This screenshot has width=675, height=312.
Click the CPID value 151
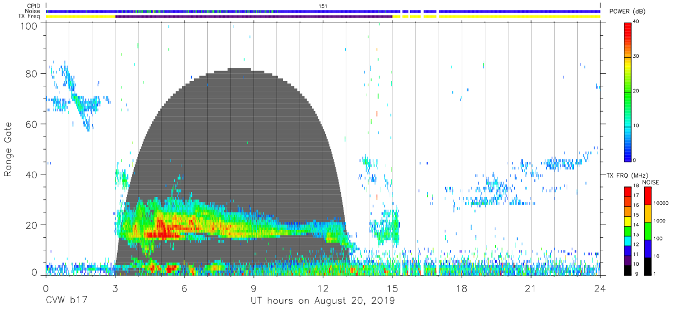pyautogui.click(x=323, y=6)
